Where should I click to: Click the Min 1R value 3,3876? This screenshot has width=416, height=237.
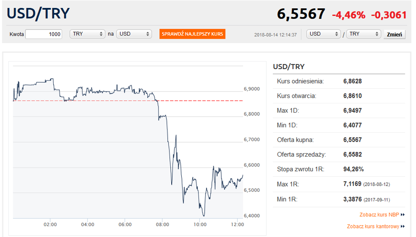(352, 199)
